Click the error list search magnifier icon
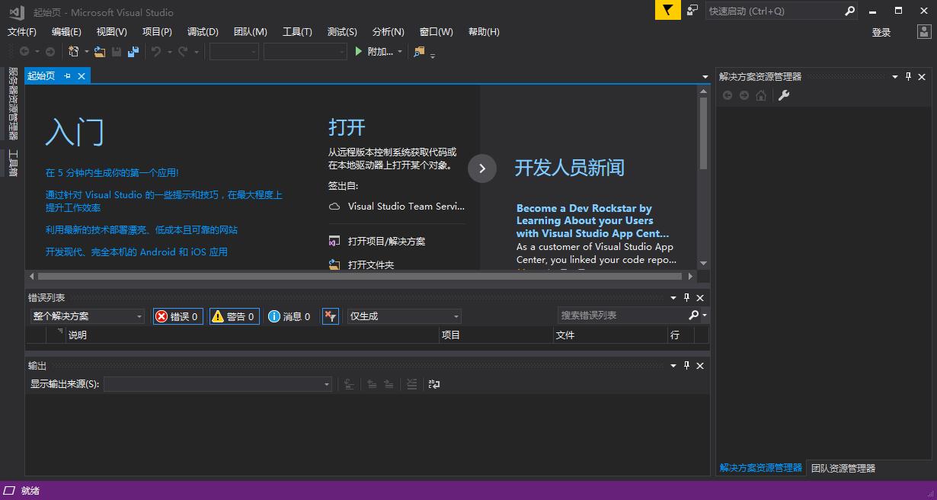 point(693,316)
